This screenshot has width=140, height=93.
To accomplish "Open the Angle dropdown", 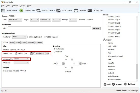I will (34, 20).
